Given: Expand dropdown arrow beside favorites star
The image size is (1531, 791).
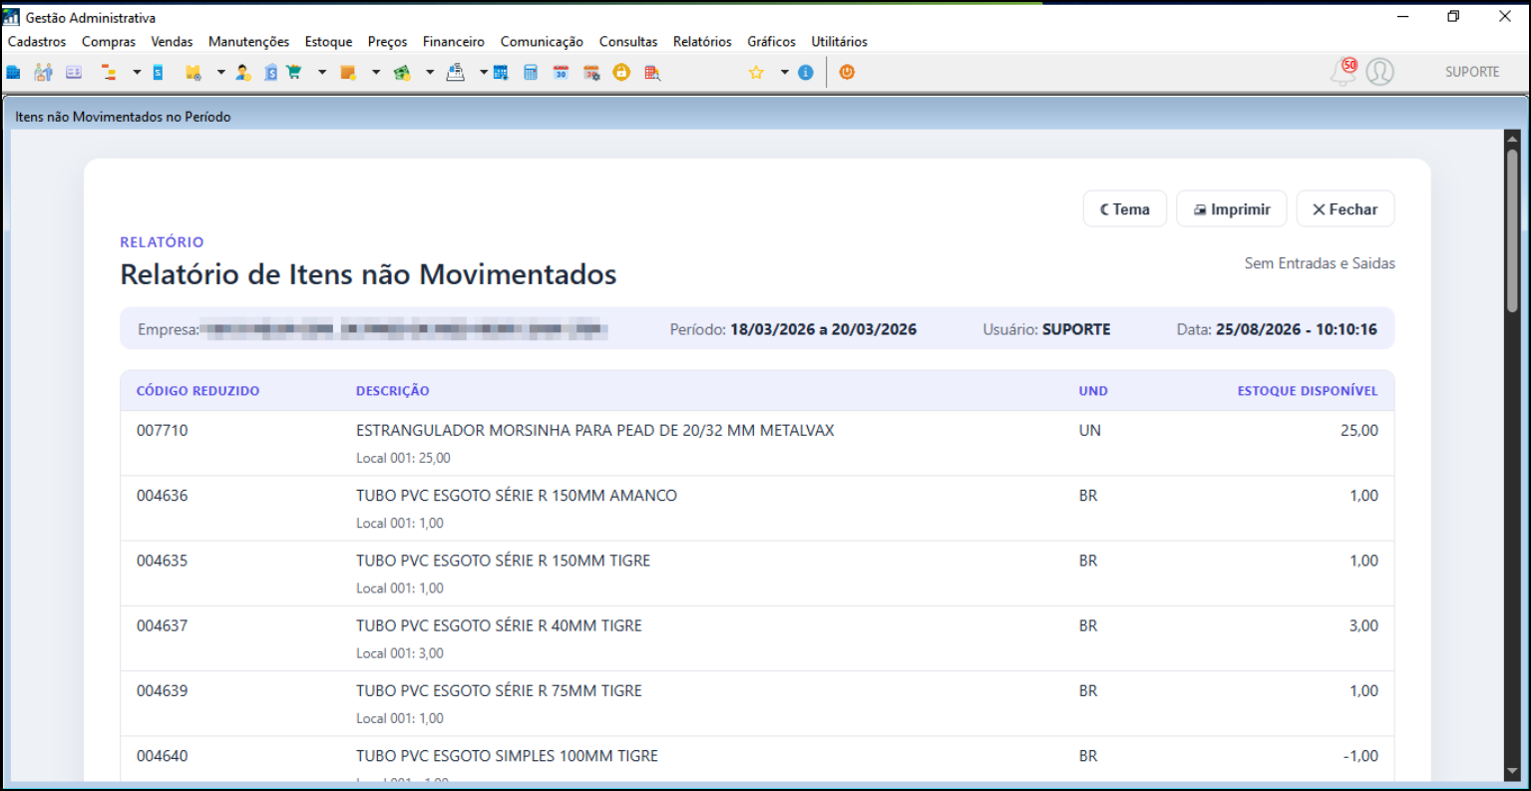Looking at the screenshot, I should tap(785, 72).
